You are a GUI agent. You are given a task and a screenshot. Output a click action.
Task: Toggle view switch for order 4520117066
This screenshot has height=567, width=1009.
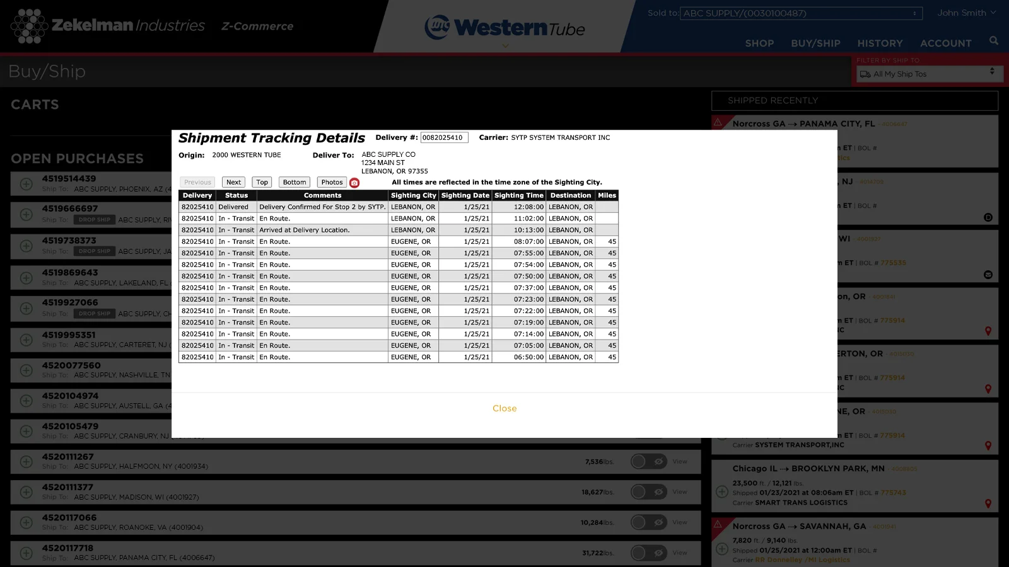(x=648, y=522)
